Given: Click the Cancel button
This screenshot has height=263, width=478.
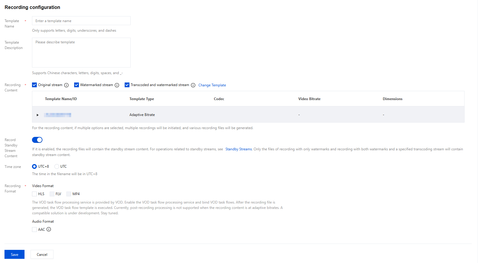Looking at the screenshot, I should click(42, 254).
